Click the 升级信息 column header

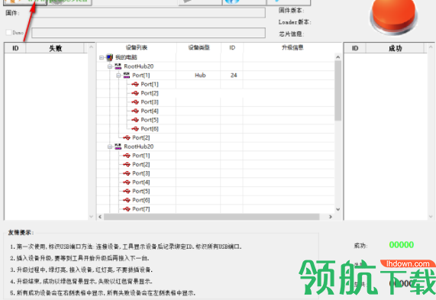[292, 47]
